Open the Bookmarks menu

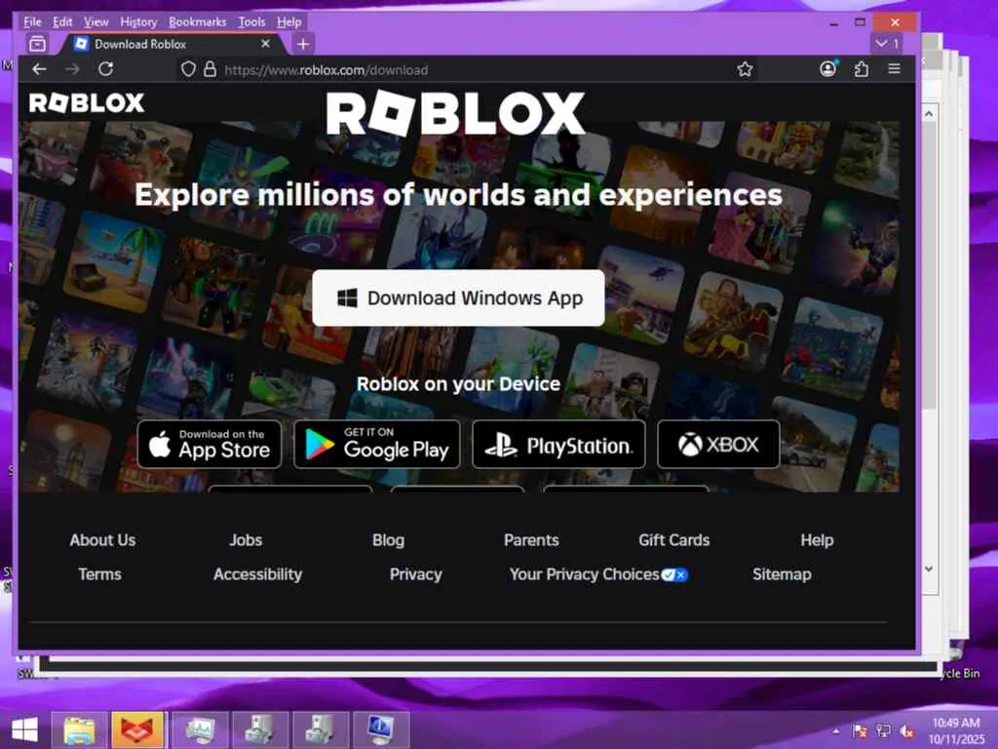pyautogui.click(x=197, y=21)
